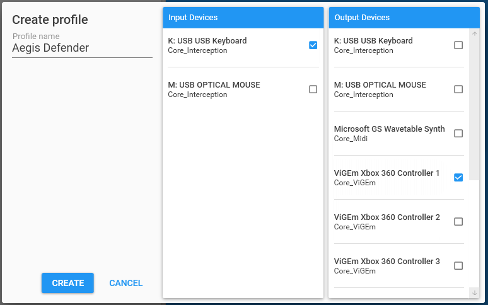Viewport: 488px width, 305px height.
Task: Click scroll down arrow in Output Devices
Action: [474, 292]
